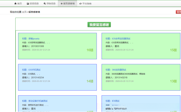This screenshot has width=181, height=112.
Task: Click the magnifier icon beside 寻物信息
Action: pyautogui.click(x=45, y=4)
